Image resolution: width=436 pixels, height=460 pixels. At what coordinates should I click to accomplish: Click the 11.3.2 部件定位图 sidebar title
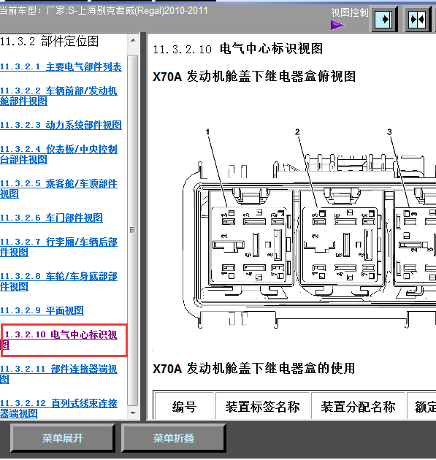click(x=49, y=42)
